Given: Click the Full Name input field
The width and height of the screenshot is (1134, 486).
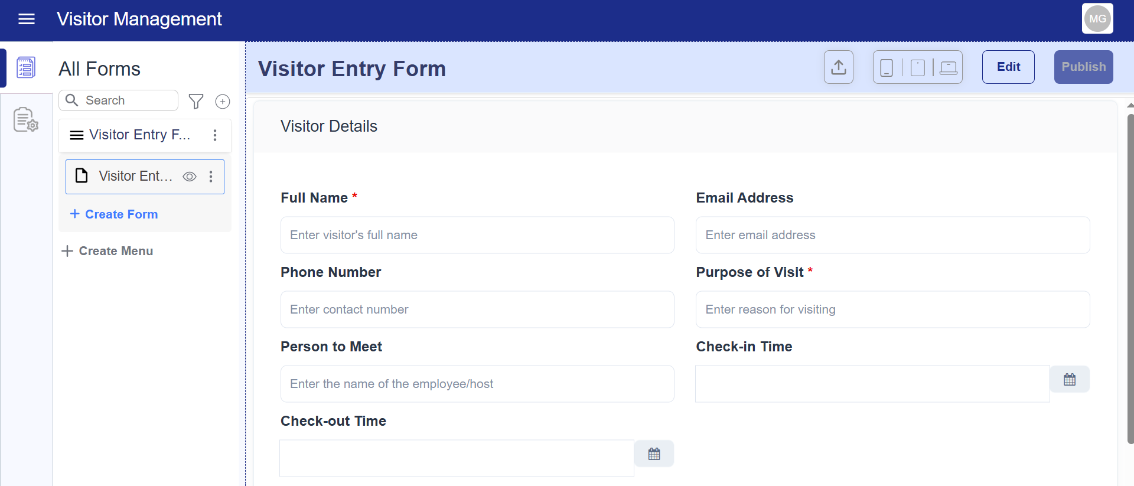Looking at the screenshot, I should click(x=477, y=235).
